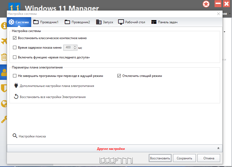The height and width of the screenshot is (167, 232).
Task: Select the user customization icon in sidebar
Action: 4,72
